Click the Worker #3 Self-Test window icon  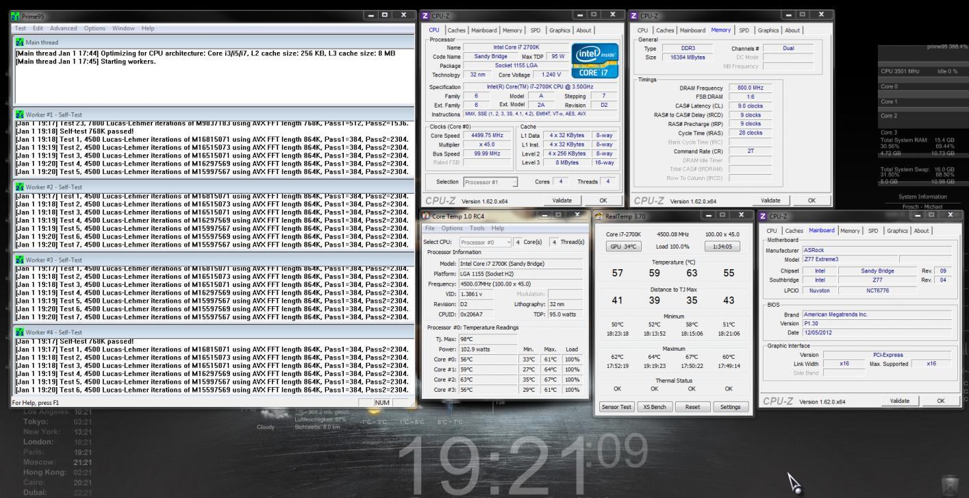[19, 260]
